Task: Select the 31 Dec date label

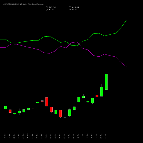Action: click(41, 136)
